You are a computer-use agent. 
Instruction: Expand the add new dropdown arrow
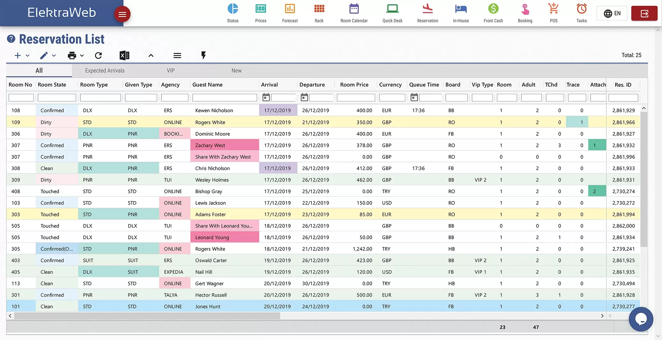pyautogui.click(x=28, y=55)
